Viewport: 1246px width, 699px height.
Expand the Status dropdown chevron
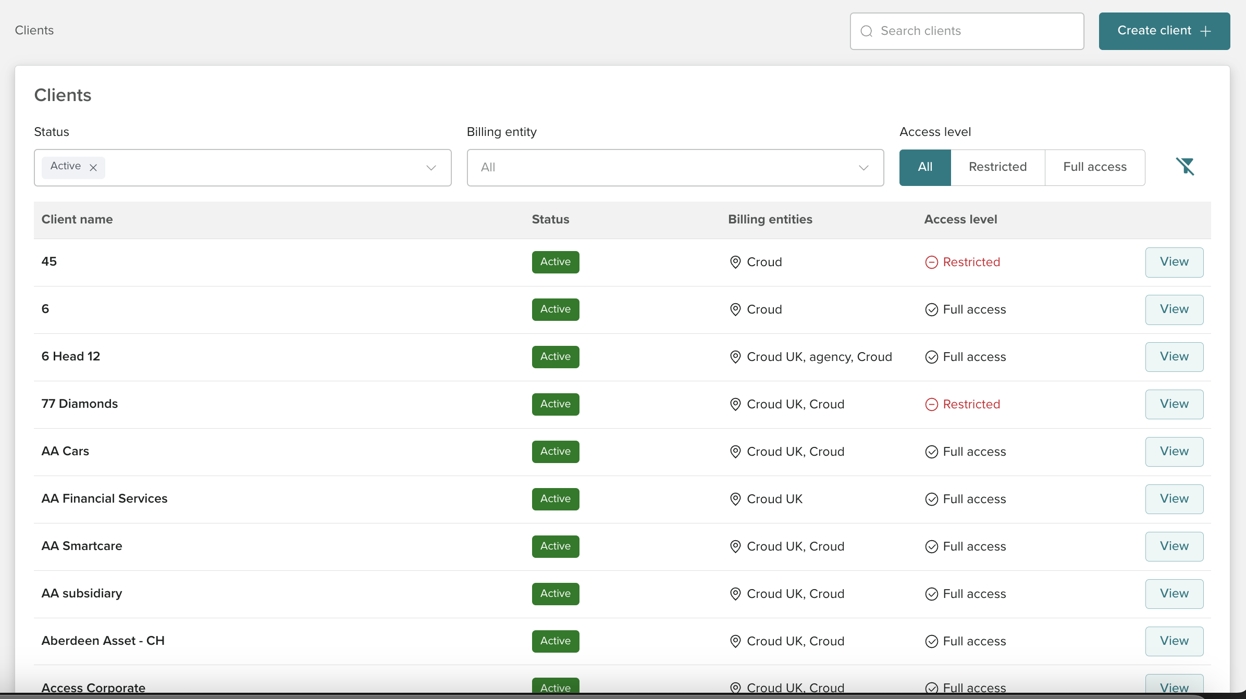coord(431,168)
